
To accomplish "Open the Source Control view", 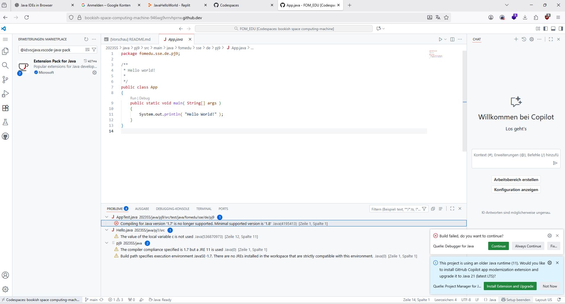I will click(5, 80).
